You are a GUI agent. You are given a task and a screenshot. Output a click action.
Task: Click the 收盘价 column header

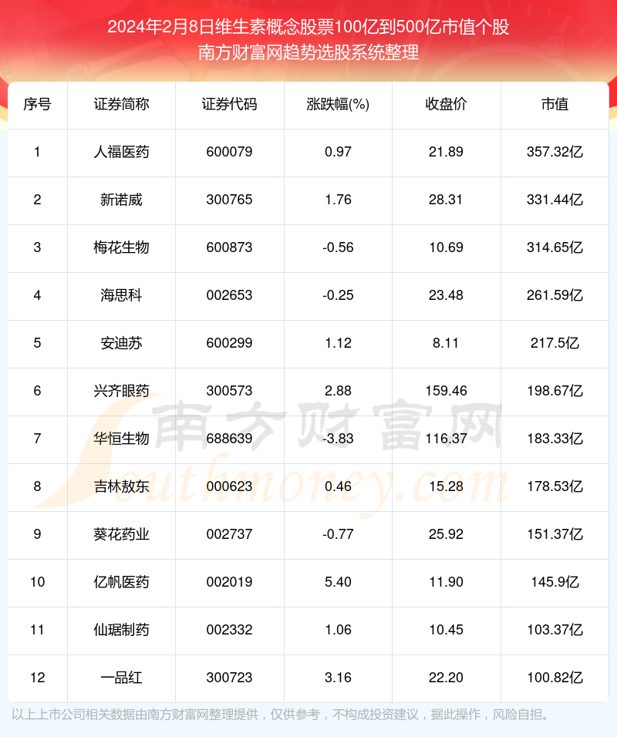pyautogui.click(x=446, y=104)
